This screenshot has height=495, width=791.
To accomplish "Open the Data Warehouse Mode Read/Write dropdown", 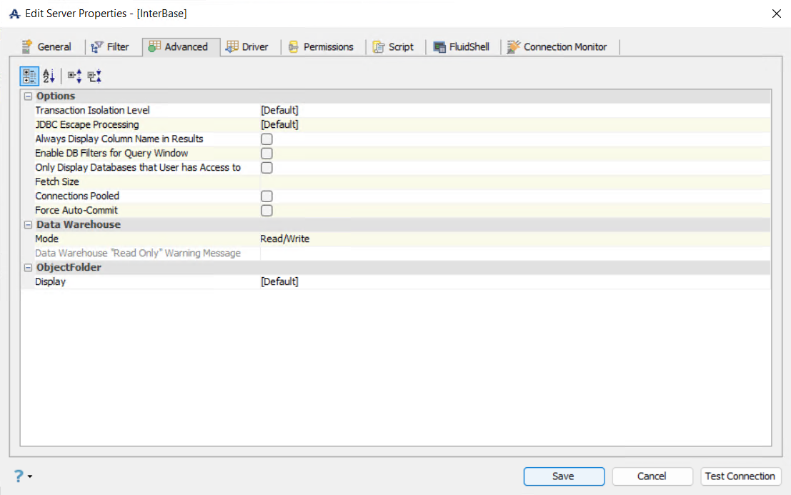I will 514,239.
